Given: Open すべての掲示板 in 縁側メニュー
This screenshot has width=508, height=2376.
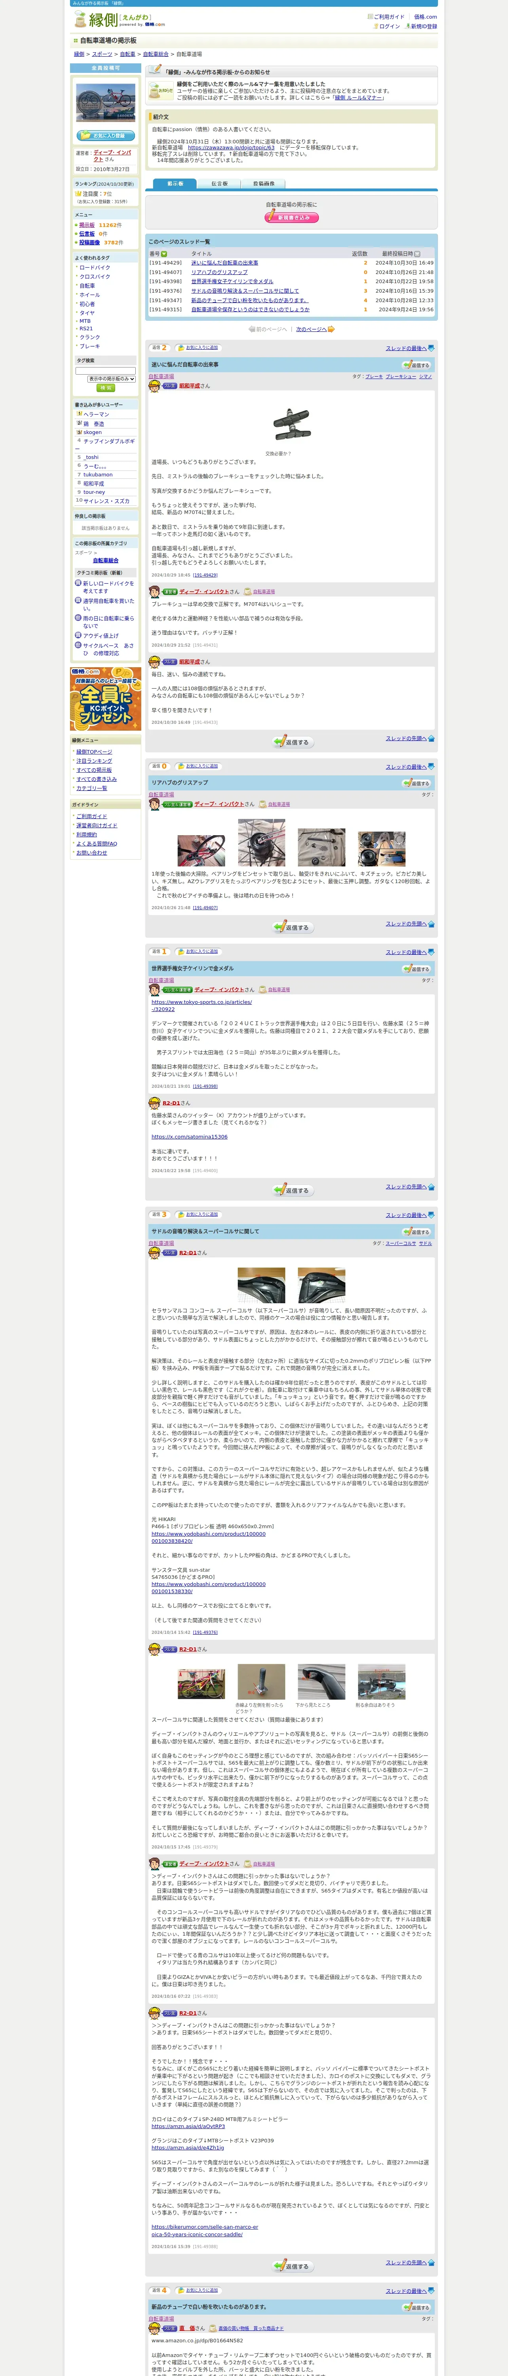Looking at the screenshot, I should [x=94, y=770].
